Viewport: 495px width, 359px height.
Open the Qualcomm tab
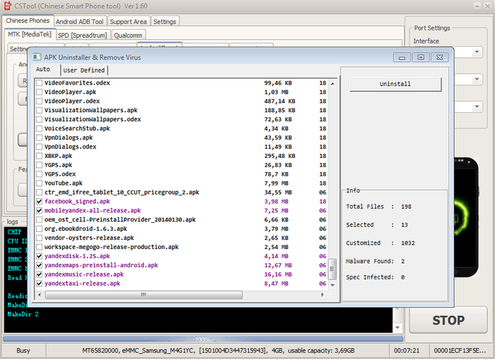128,35
